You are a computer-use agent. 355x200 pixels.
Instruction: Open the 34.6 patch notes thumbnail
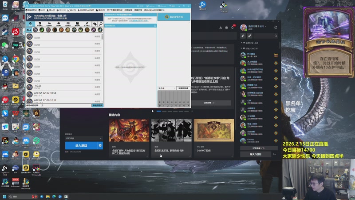(x=214, y=130)
